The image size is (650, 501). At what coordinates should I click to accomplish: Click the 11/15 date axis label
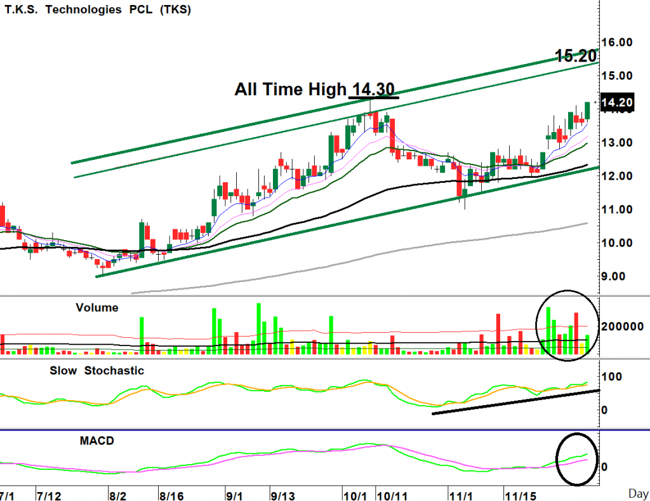521,496
